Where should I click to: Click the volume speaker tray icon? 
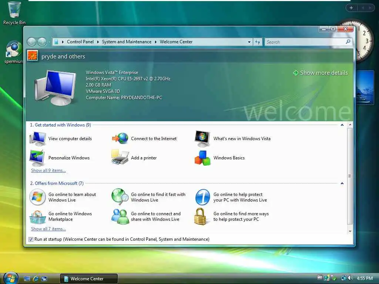[x=351, y=278]
